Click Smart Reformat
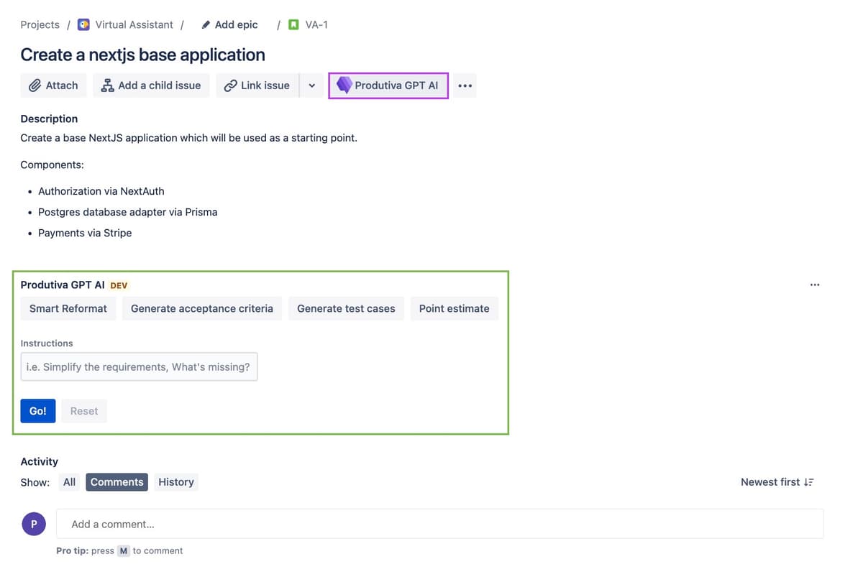863x577 pixels. [x=68, y=308]
